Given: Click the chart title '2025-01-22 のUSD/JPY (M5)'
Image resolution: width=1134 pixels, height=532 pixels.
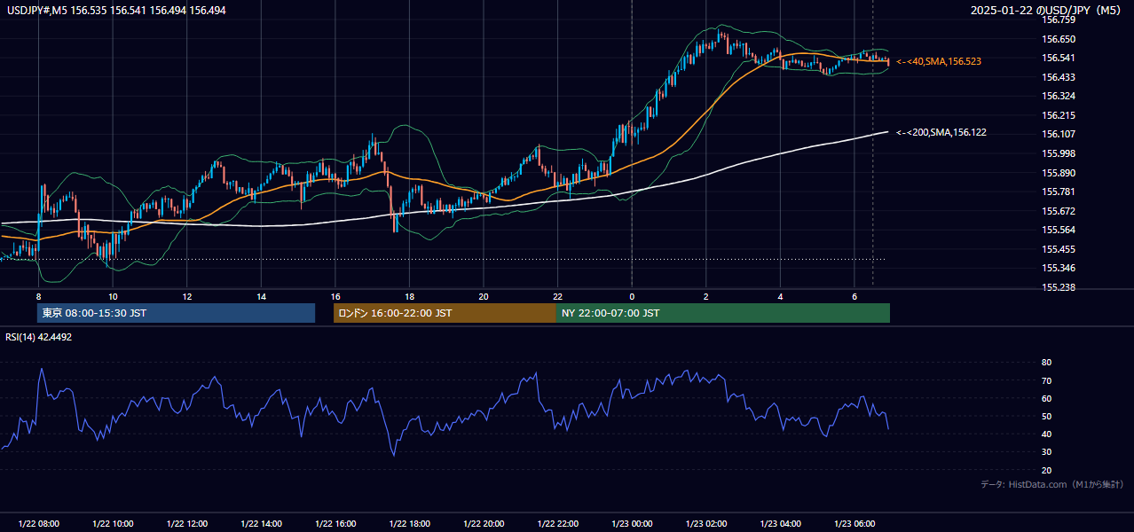Looking at the screenshot, I should point(1047,10).
